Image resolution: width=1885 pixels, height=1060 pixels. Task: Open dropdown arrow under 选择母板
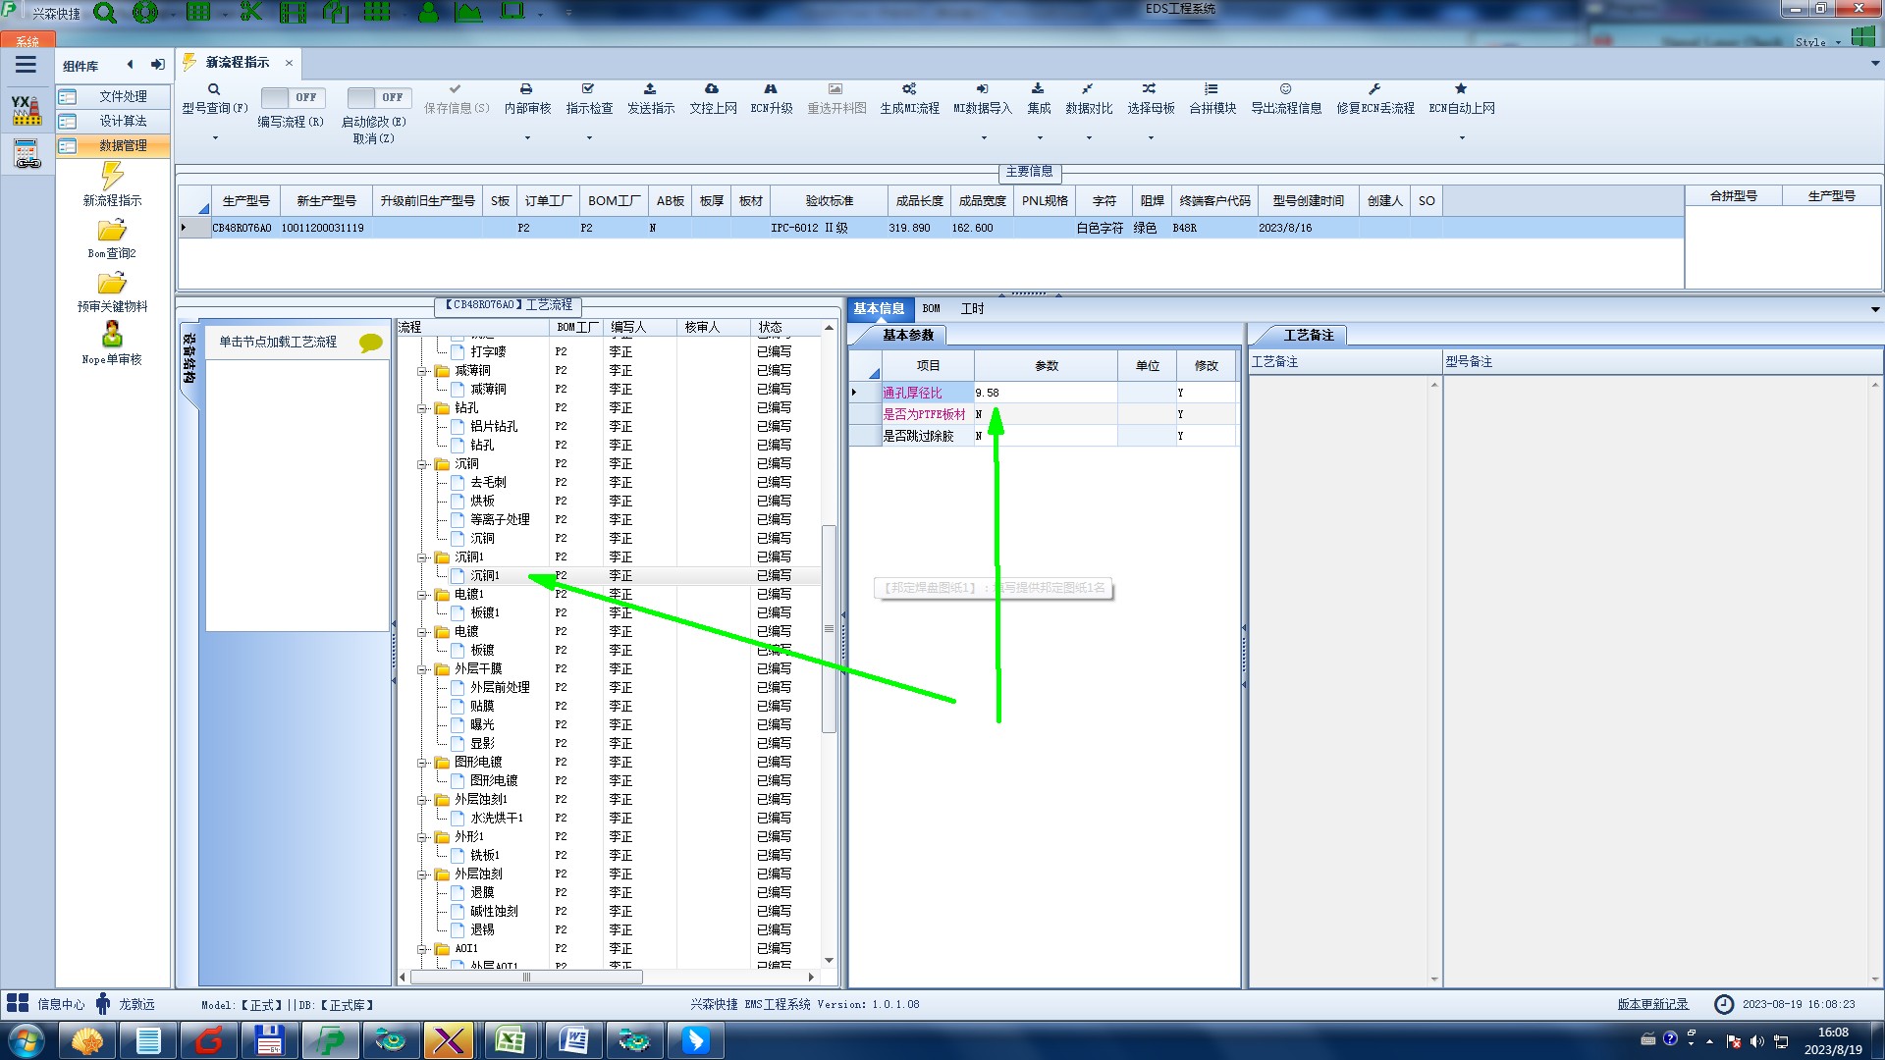tap(1151, 137)
